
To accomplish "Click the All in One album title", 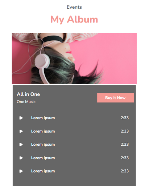I will point(28,94).
